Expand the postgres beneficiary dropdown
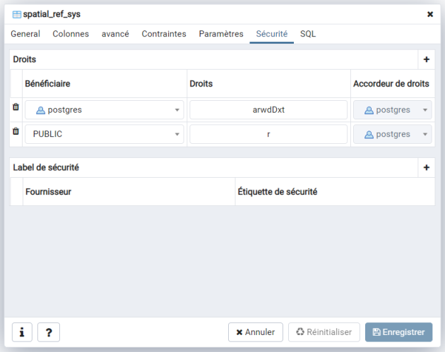 177,110
